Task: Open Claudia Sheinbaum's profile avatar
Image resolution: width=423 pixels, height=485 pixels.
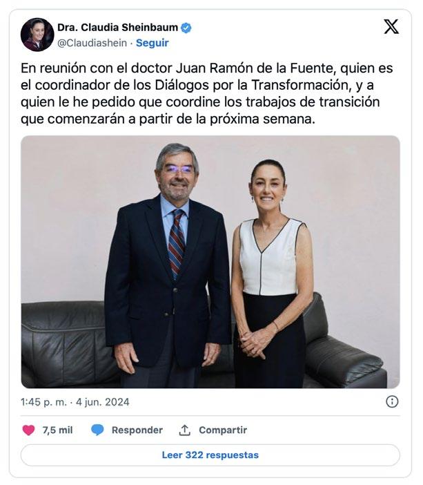Action: coord(37,35)
